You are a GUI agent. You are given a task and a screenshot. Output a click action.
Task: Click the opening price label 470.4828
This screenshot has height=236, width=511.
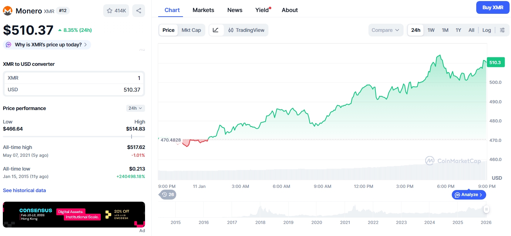171,140
